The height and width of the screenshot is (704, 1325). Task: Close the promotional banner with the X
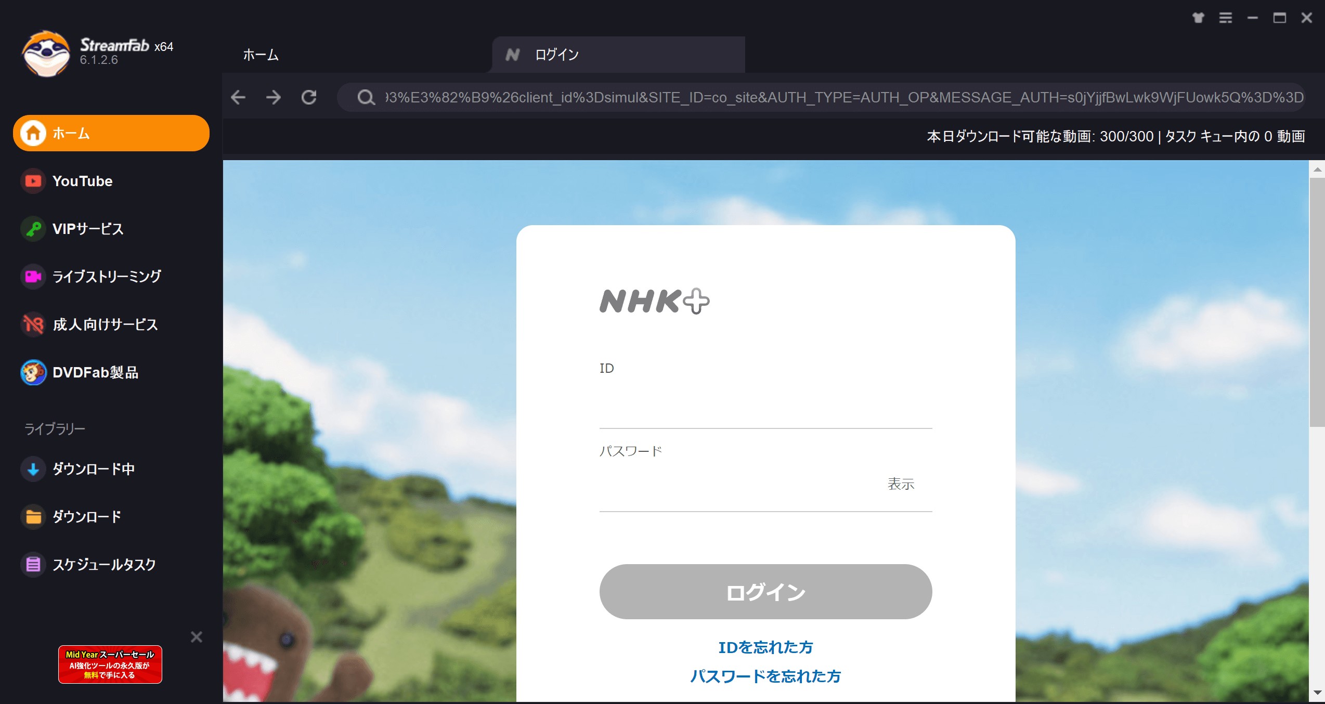pos(197,637)
